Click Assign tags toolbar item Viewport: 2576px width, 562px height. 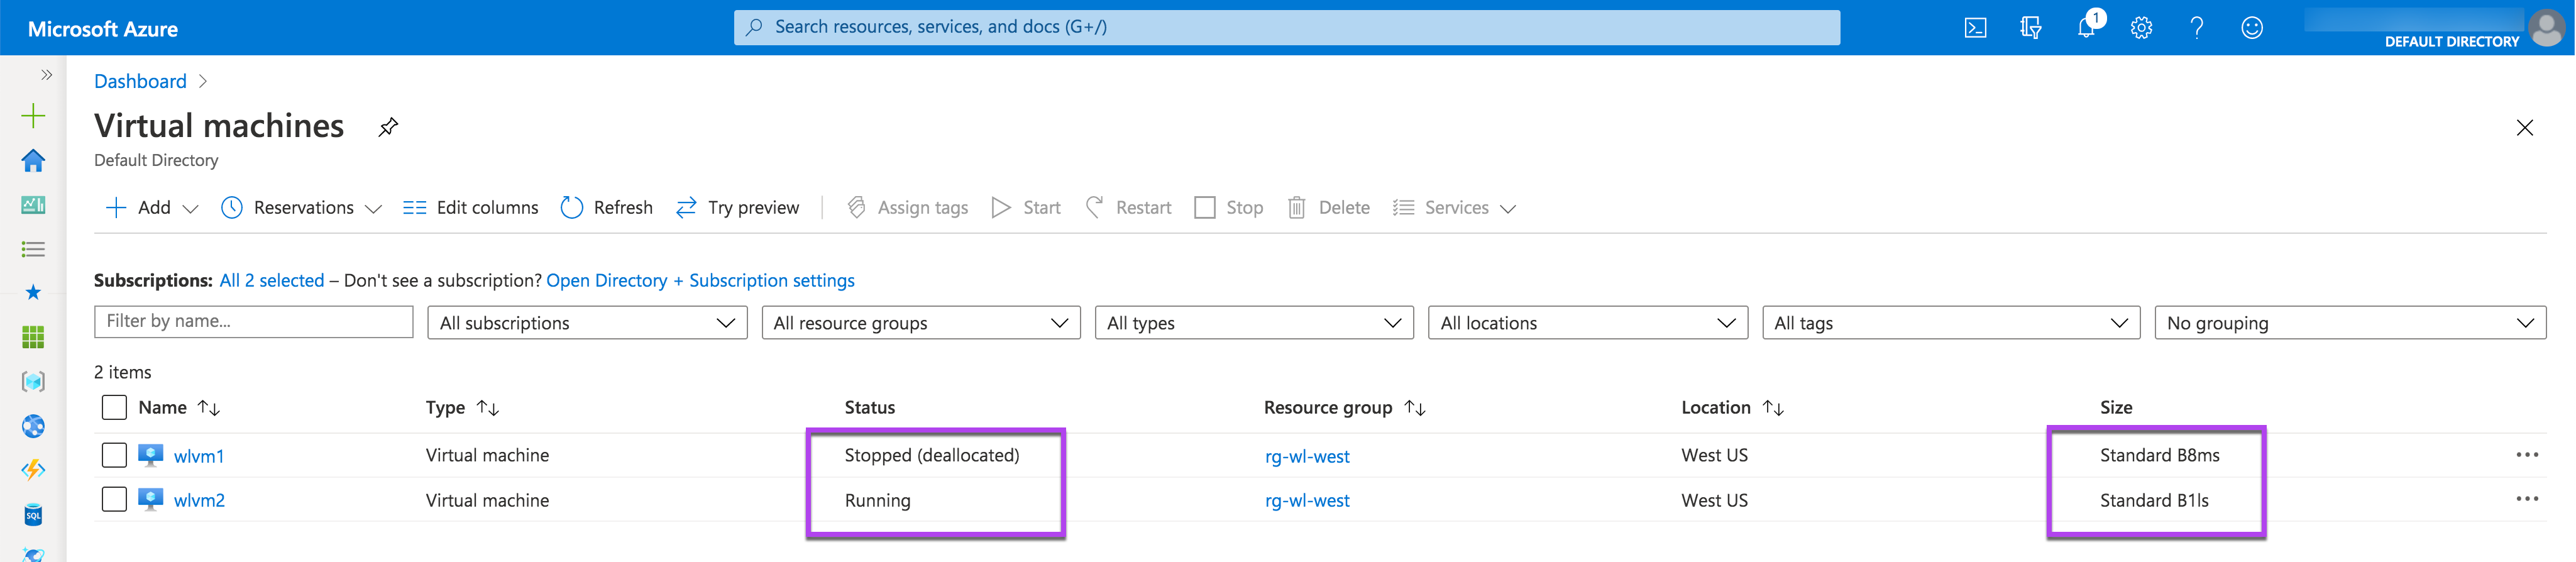point(908,208)
